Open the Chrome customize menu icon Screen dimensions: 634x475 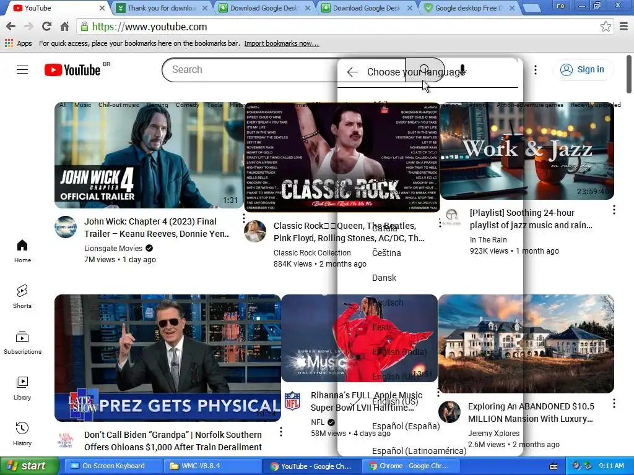coord(624,27)
